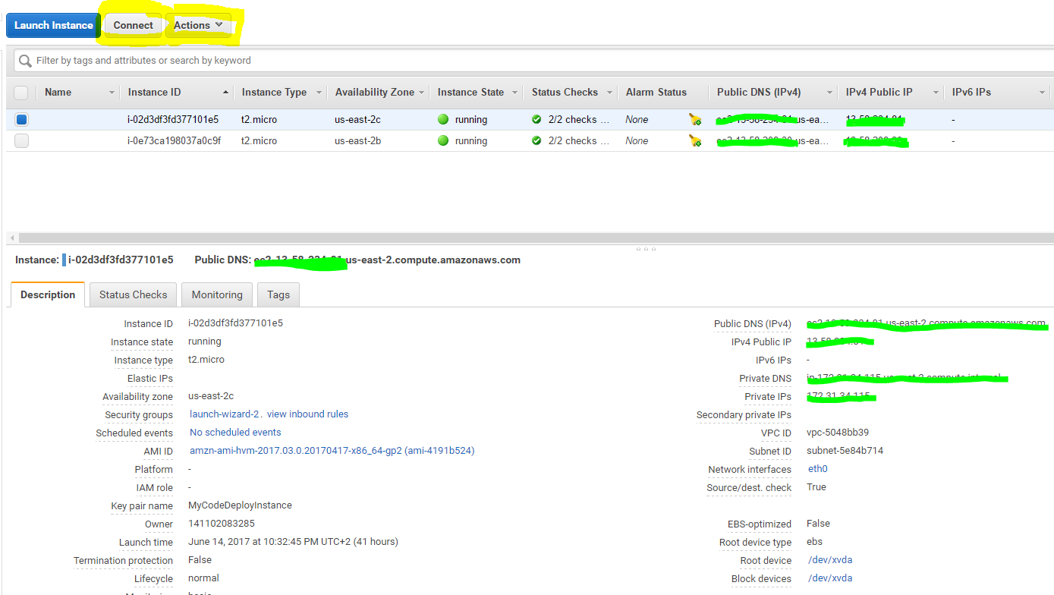Open the amzn-ami-hvm-2017.03.0 AMI link
The height and width of the screenshot is (595, 1054).
click(x=332, y=451)
